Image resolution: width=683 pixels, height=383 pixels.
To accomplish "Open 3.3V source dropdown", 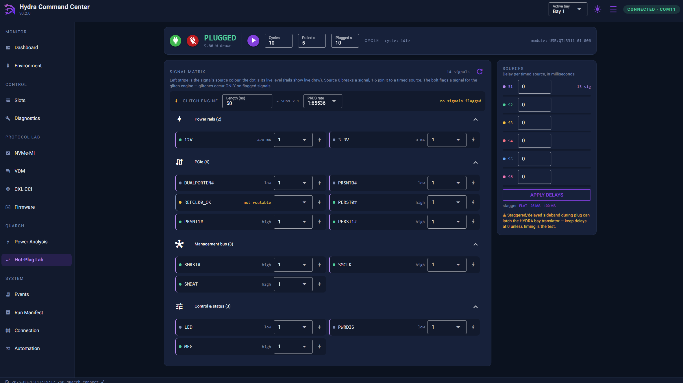I will tap(447, 140).
